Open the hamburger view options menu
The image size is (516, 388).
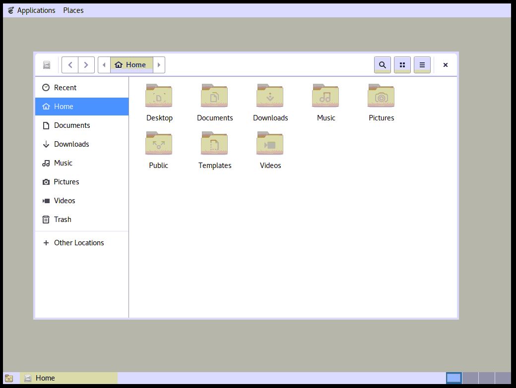pos(422,65)
